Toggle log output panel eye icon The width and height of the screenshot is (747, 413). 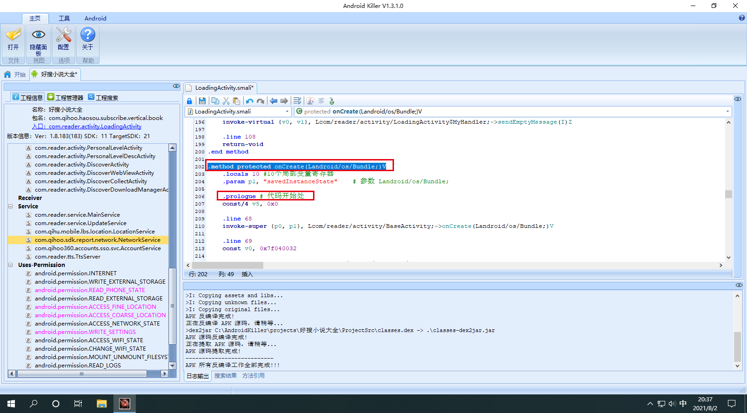point(739,285)
